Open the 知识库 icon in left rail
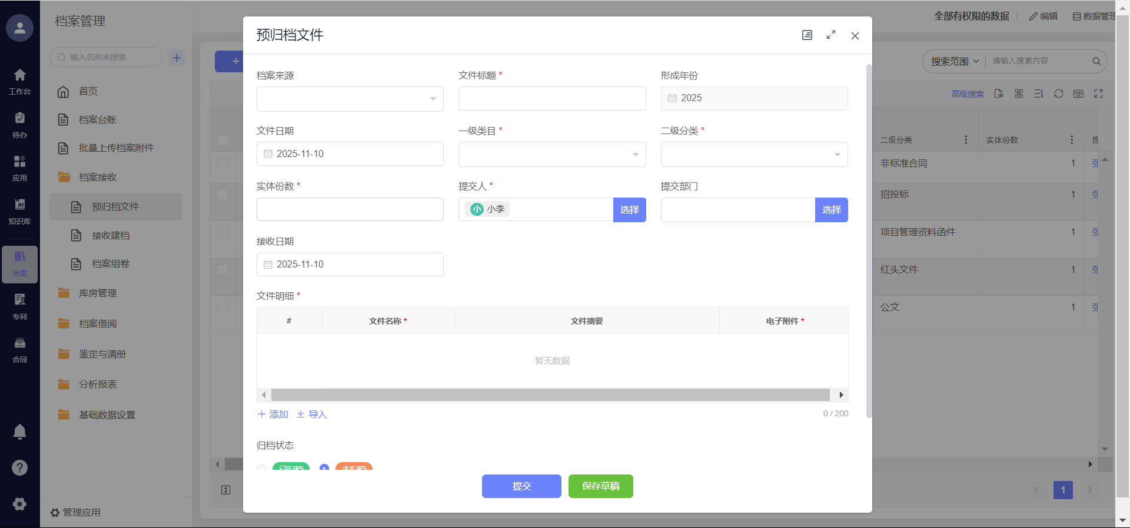 (19, 211)
